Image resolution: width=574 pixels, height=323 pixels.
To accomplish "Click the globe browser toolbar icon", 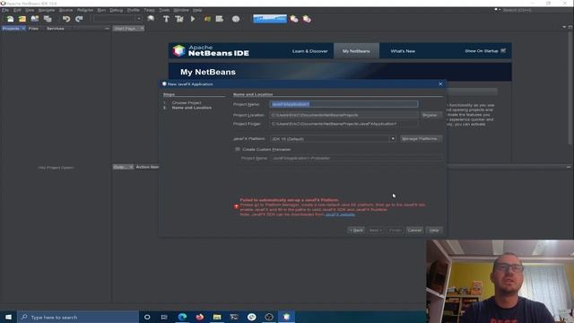I will 151,19.
